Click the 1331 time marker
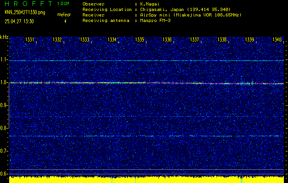 30,40
